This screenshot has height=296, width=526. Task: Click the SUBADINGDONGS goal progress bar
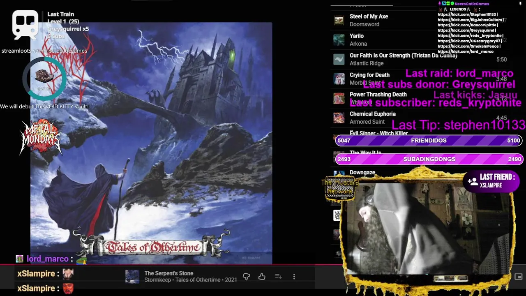pyautogui.click(x=429, y=159)
